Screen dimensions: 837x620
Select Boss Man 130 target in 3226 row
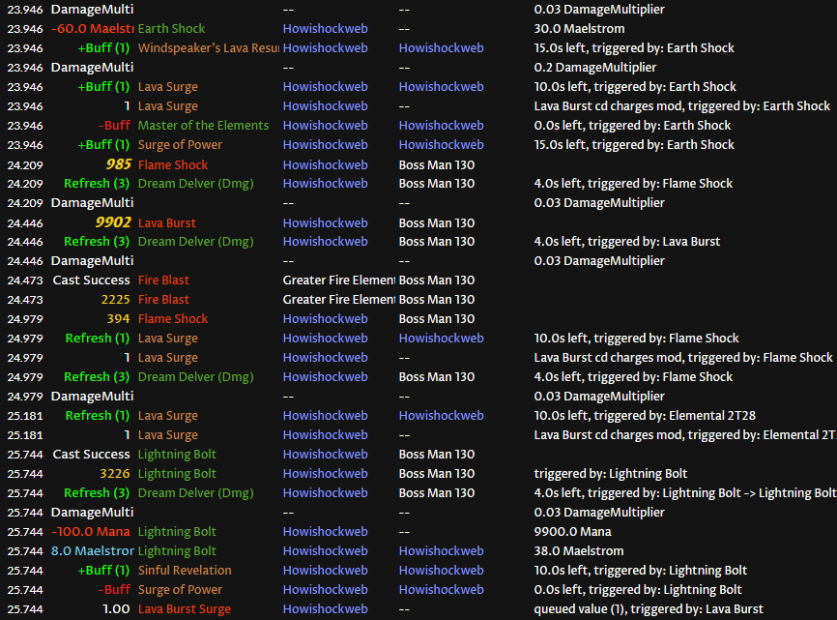coord(437,474)
